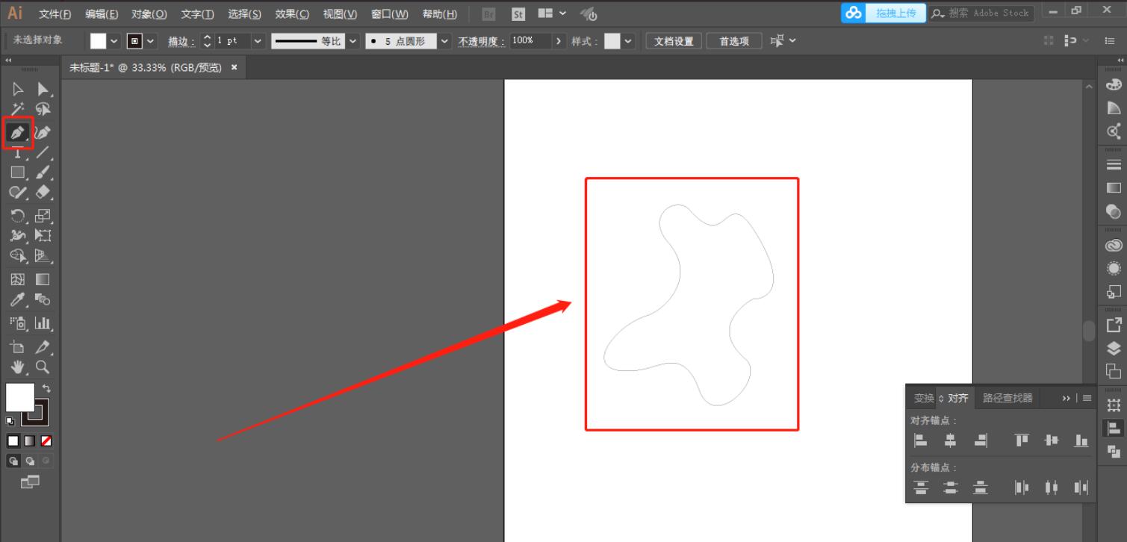
Task: Select the Eyedropper tool
Action: pos(18,300)
